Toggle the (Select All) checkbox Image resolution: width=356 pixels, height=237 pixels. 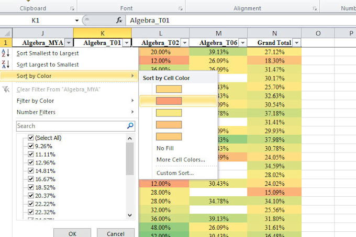click(x=31, y=138)
